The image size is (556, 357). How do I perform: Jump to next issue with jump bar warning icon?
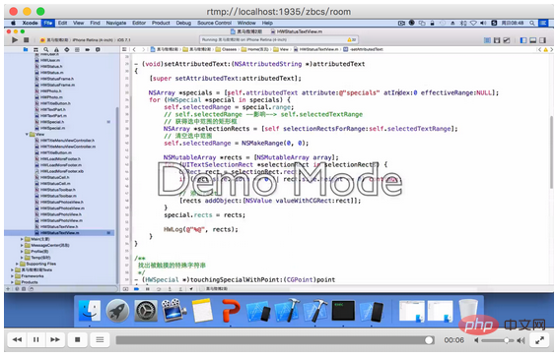[x=545, y=49]
